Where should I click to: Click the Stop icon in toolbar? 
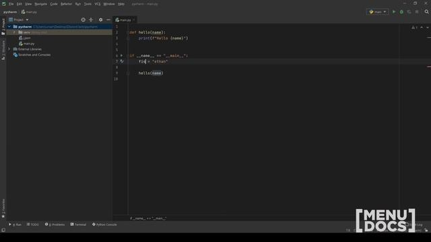click(417, 12)
